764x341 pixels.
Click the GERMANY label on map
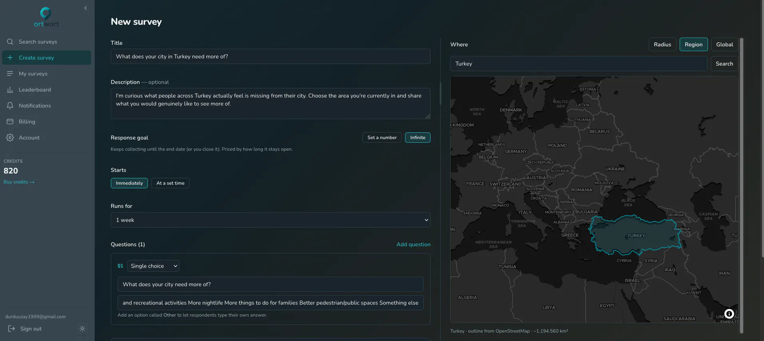pos(516,152)
